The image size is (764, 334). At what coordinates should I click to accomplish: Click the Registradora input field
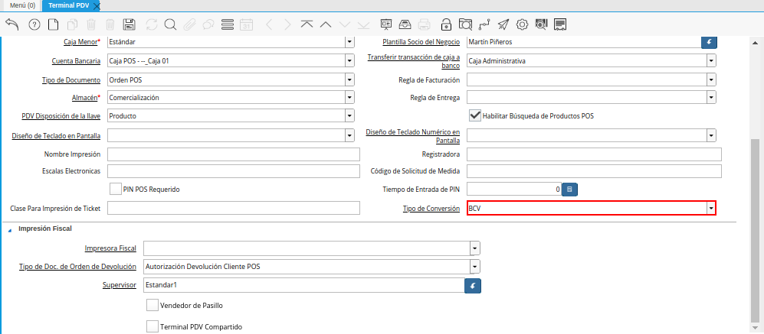coord(594,154)
